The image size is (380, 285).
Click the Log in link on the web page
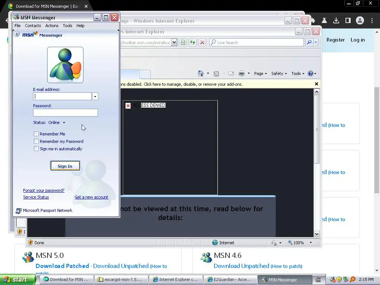coord(358,40)
